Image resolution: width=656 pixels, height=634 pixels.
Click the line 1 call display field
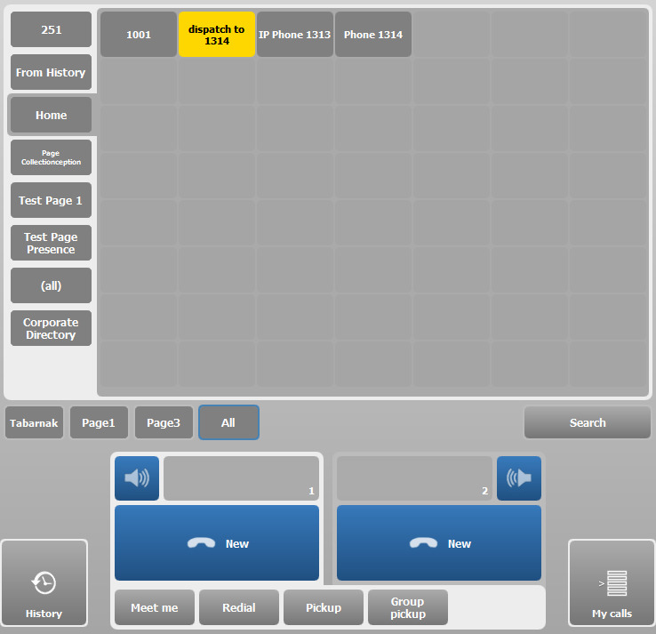tap(241, 478)
